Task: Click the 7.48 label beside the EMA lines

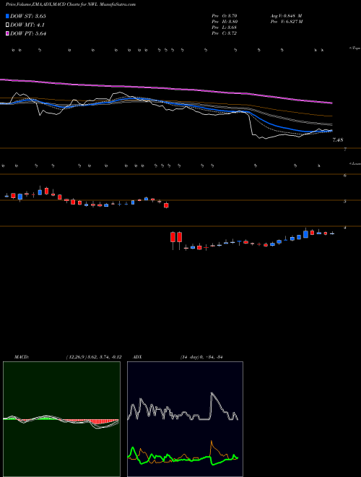Action: [338, 140]
